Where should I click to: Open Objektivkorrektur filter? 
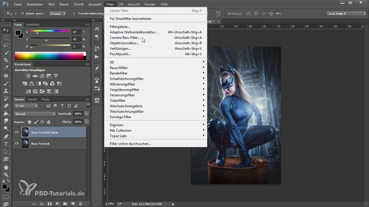point(155,43)
